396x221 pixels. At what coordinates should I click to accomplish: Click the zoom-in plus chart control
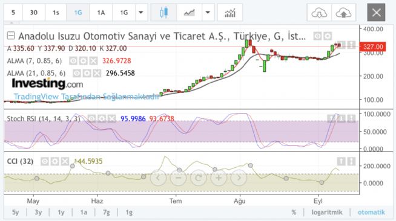219,178
